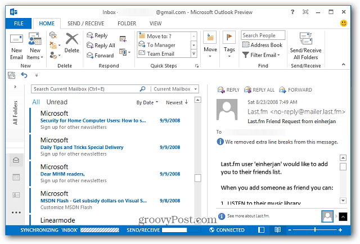The image size is (360, 244).
Task: Switch to the HOME tab
Action: click(47, 24)
